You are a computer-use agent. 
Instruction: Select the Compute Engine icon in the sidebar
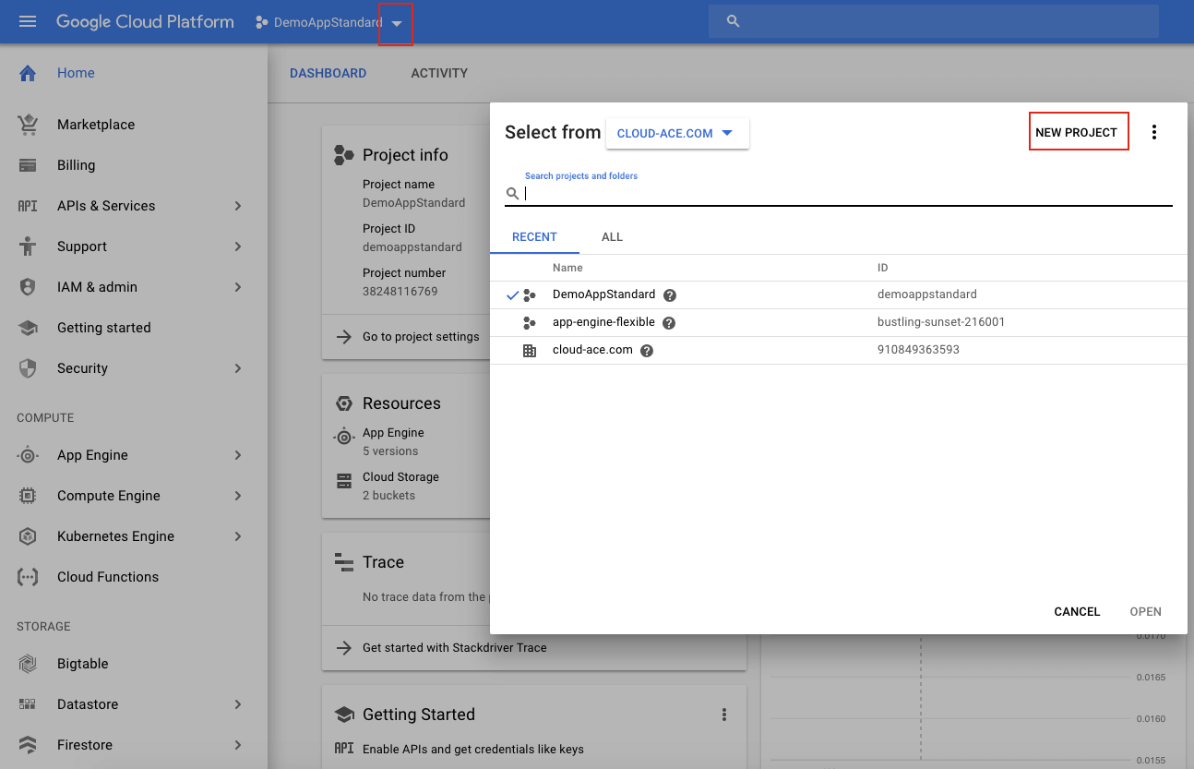(x=27, y=496)
